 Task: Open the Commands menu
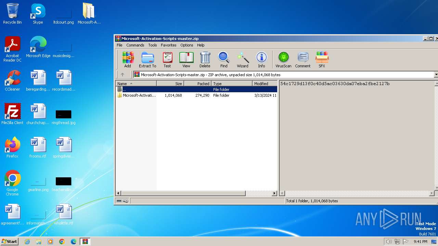tap(135, 45)
